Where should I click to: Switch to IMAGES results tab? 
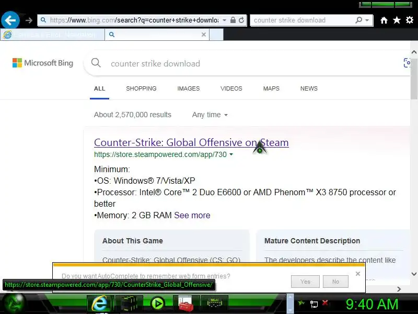click(189, 88)
